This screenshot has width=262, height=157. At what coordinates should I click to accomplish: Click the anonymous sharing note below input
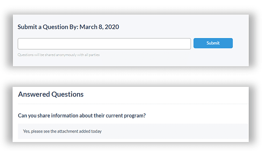tap(59, 55)
